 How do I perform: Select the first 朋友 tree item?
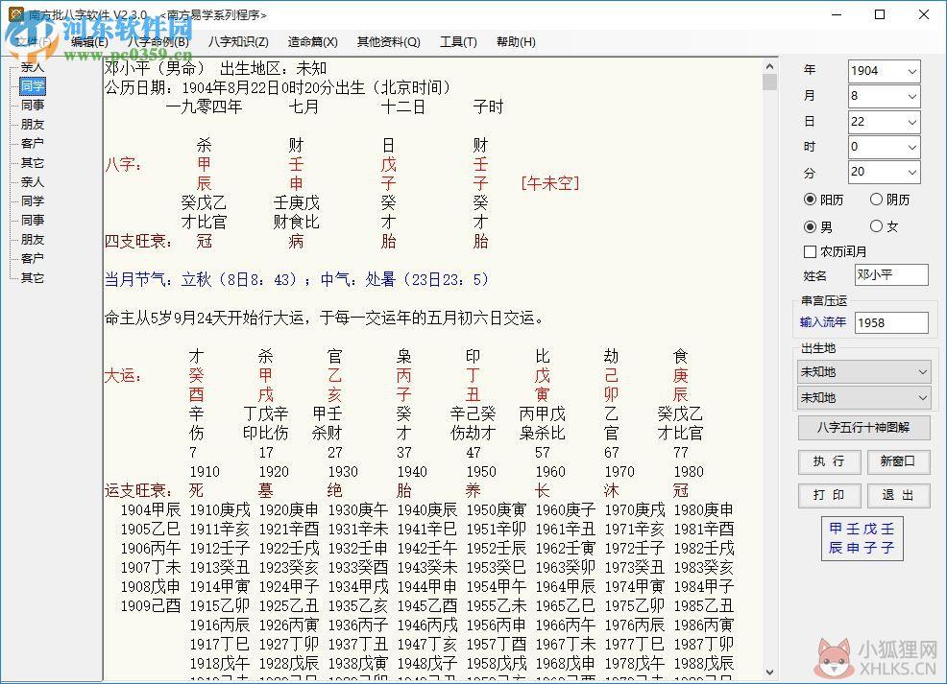click(x=33, y=125)
